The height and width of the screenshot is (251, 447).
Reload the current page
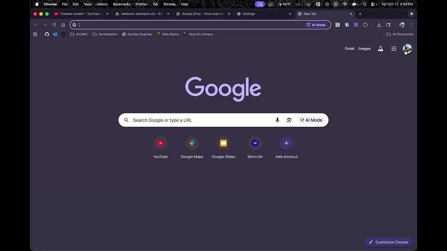54,25
